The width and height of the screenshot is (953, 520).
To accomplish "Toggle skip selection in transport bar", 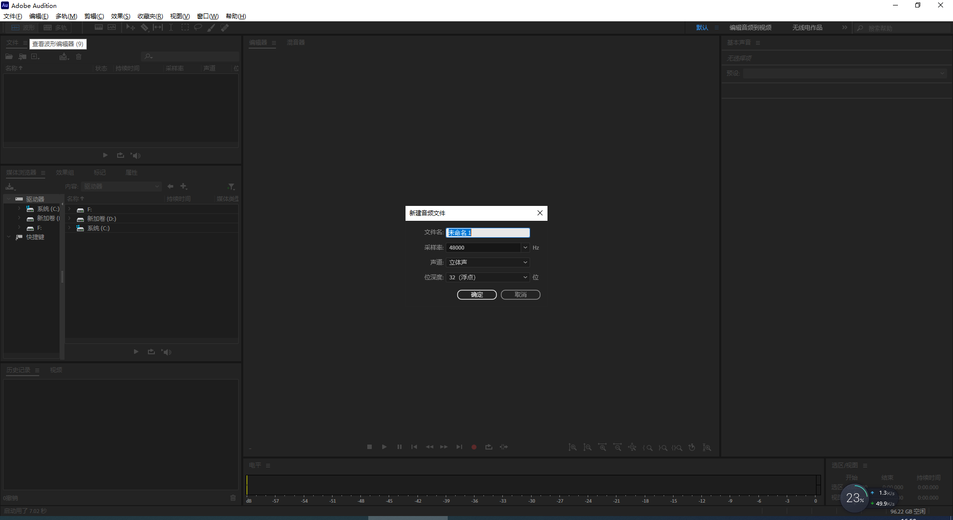I will coord(503,447).
